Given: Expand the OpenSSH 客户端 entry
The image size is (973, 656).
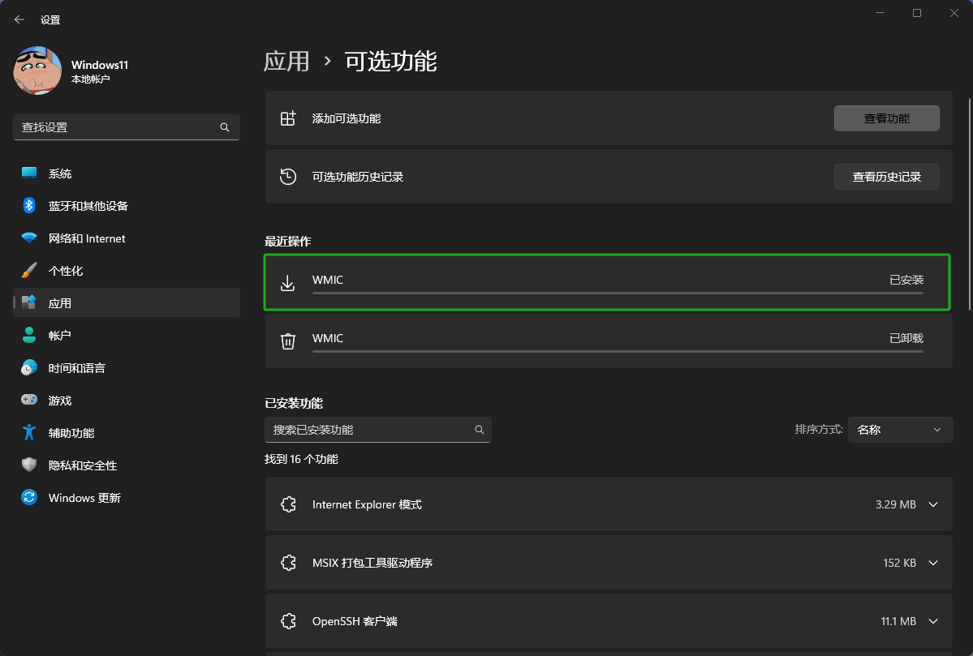Looking at the screenshot, I should tap(933, 621).
